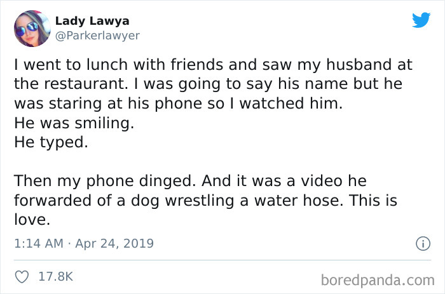The image size is (445, 294).
Task: Click the 1:14 AM timestamp
Action: coord(37,243)
